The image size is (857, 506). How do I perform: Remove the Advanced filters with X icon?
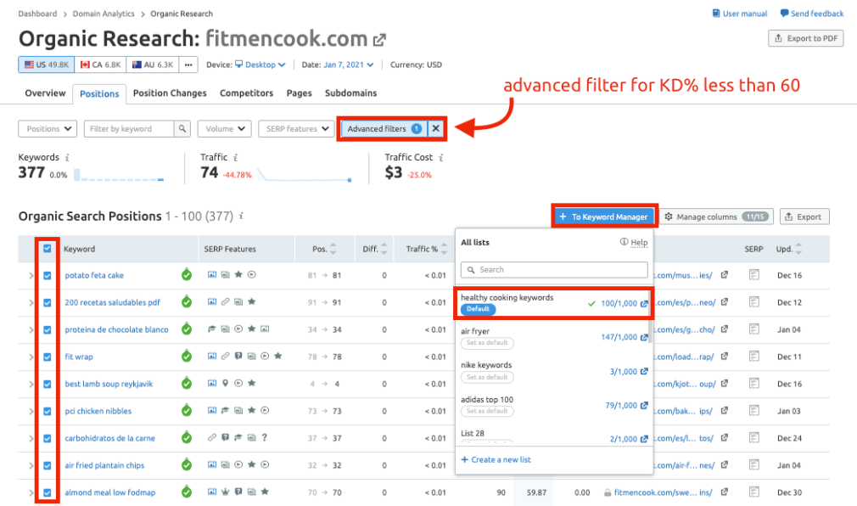[435, 129]
